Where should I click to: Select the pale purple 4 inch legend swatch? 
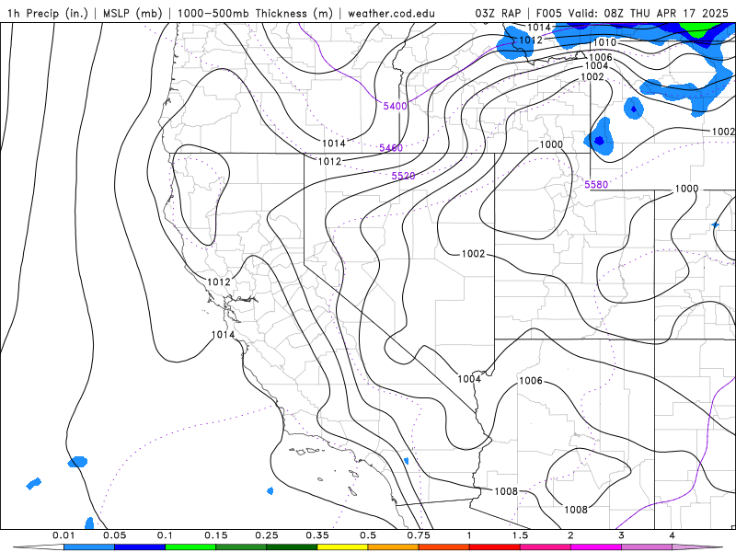697,547
